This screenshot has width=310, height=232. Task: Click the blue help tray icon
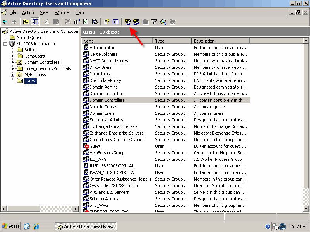pos(268,227)
